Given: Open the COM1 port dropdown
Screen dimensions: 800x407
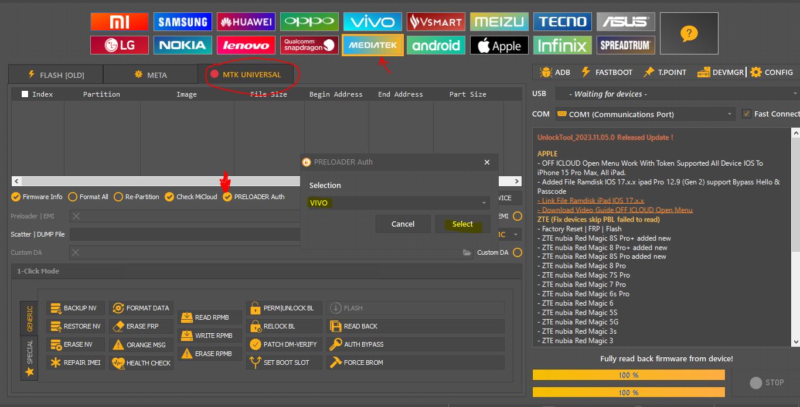Looking at the screenshot, I should [x=645, y=114].
